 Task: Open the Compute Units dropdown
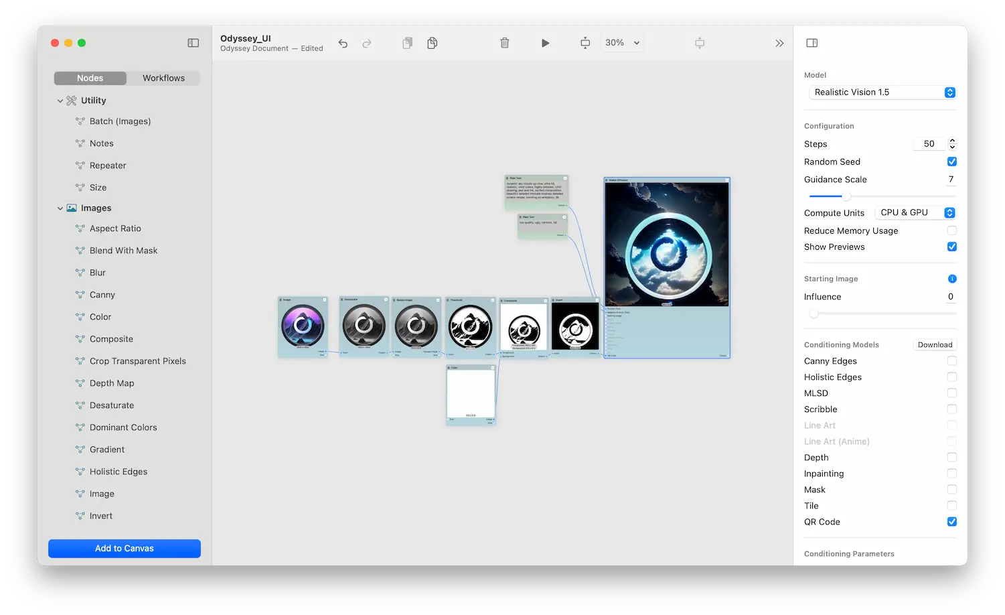click(915, 212)
